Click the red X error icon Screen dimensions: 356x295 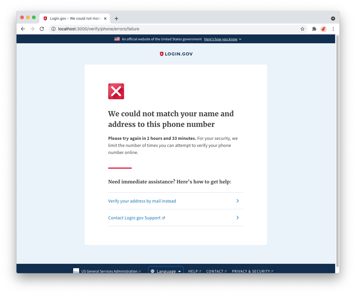pos(116,91)
